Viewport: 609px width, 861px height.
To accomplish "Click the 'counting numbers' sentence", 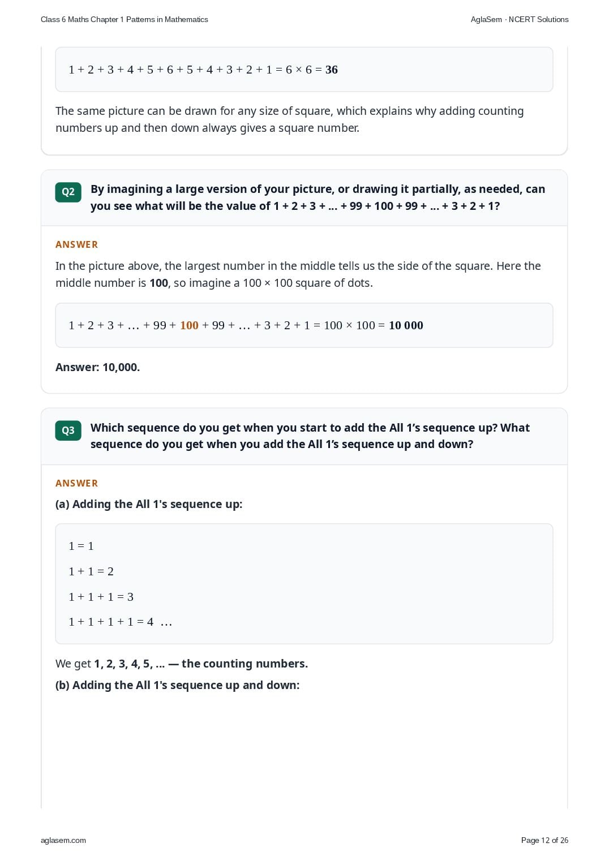I will click(x=182, y=664).
